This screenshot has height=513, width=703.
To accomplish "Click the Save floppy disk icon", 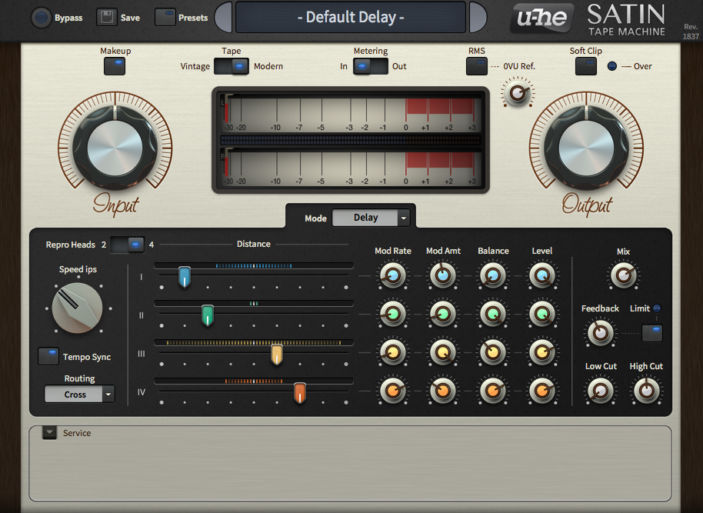I will 107,18.
